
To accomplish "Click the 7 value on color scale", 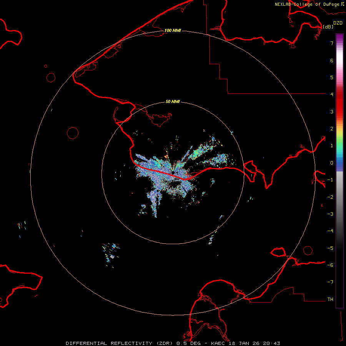I will (332, 43).
